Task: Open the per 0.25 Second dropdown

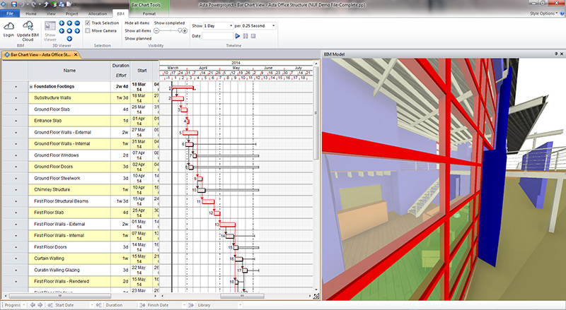Action: point(274,26)
